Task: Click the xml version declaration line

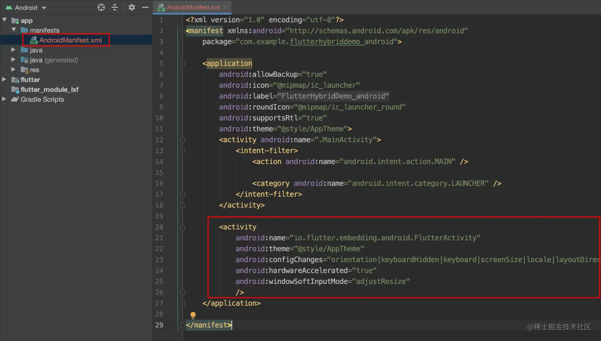Action: (x=265, y=20)
